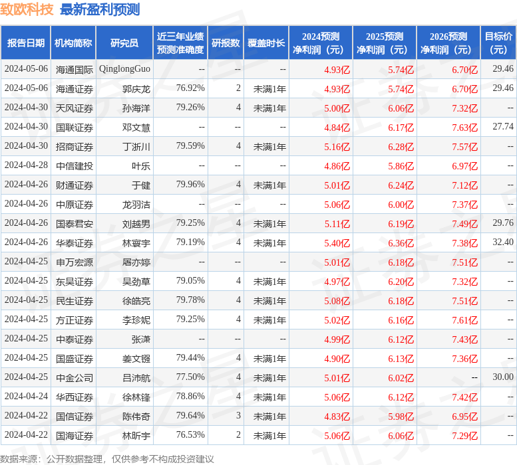Select the 2026预测净利润 column header

coord(448,43)
